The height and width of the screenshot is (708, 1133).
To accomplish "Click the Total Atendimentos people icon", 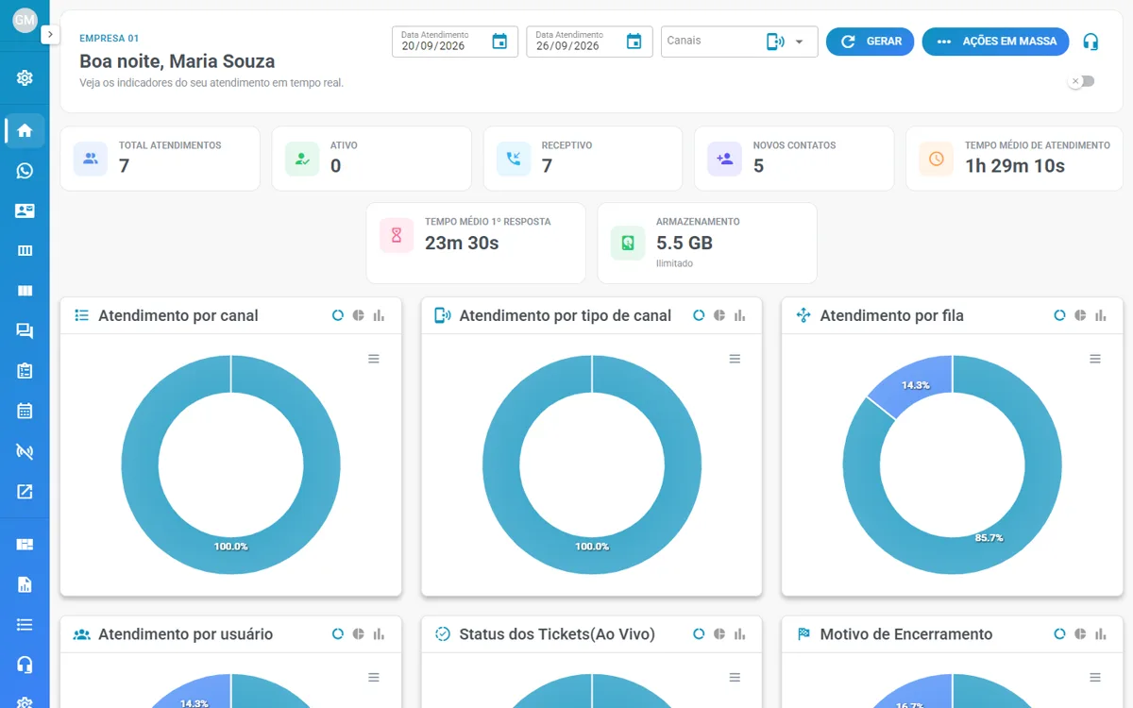I will click(91, 159).
